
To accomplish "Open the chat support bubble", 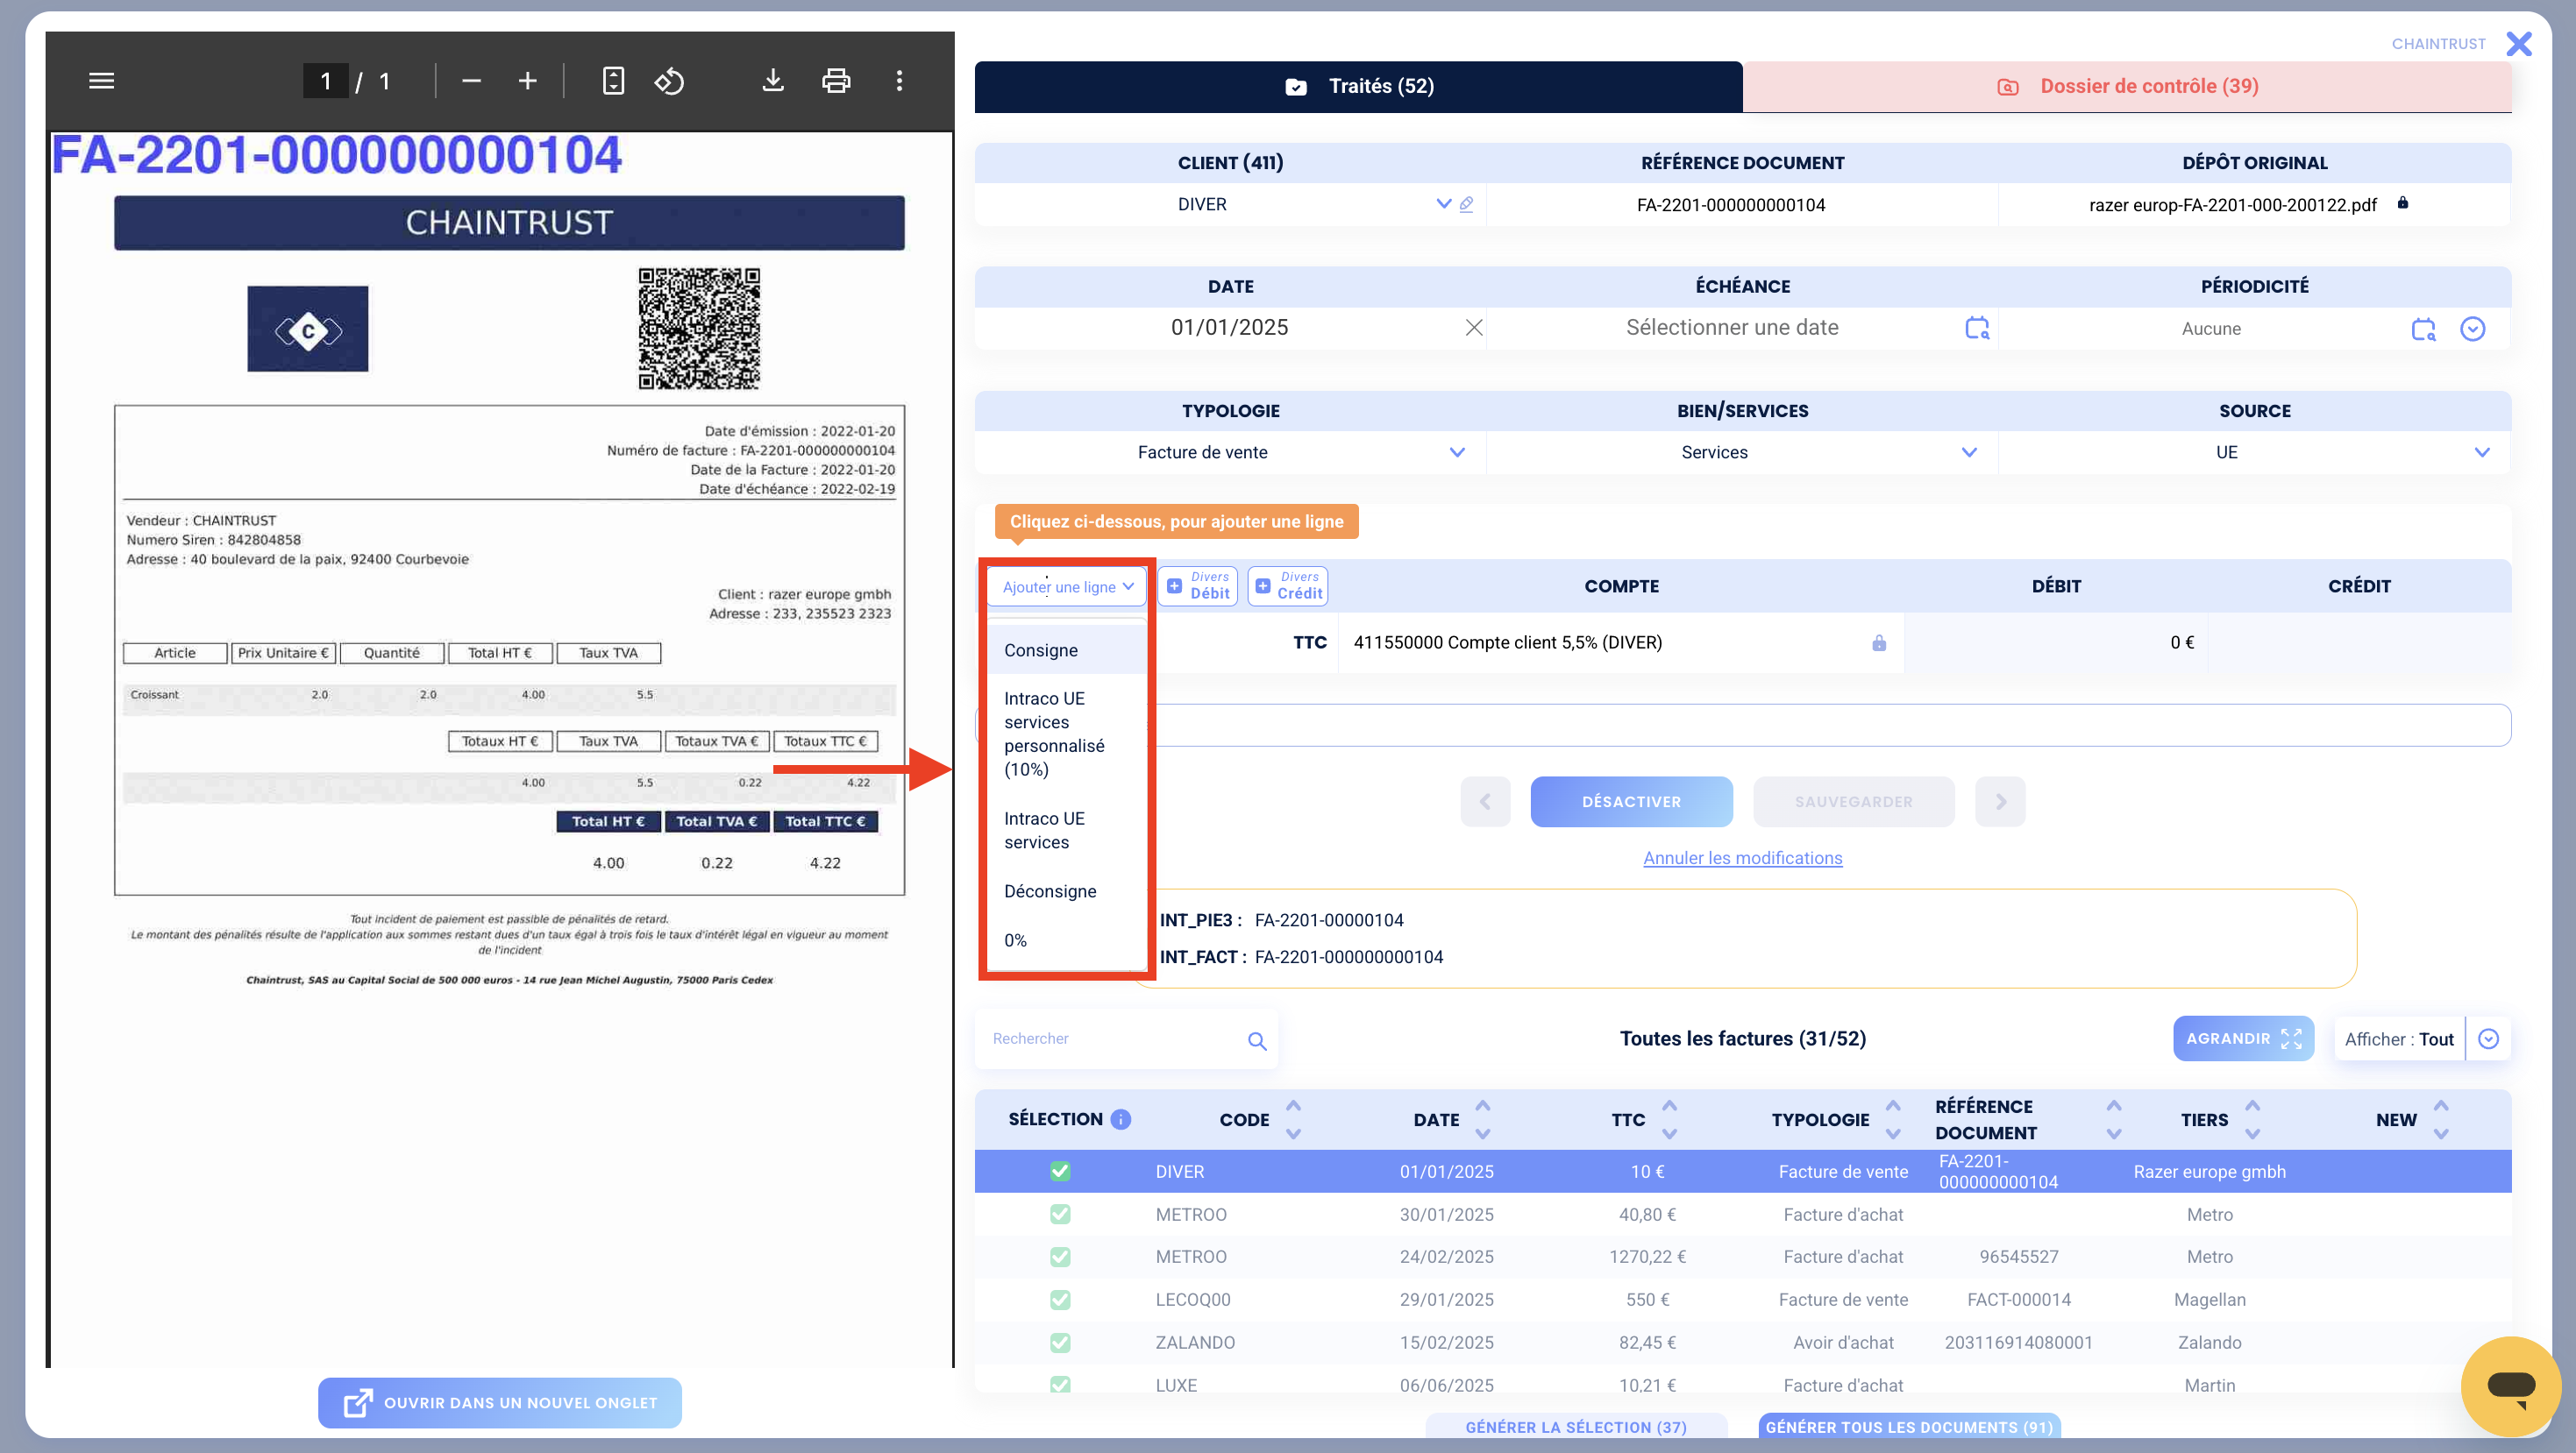I will (2509, 1385).
